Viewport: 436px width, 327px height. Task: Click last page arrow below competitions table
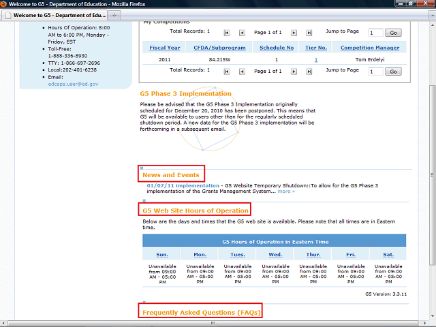[309, 71]
